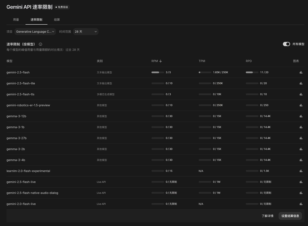Click N/A TPM for gemini-2.0-flash-live
The image size is (308, 226).
coord(201,204)
